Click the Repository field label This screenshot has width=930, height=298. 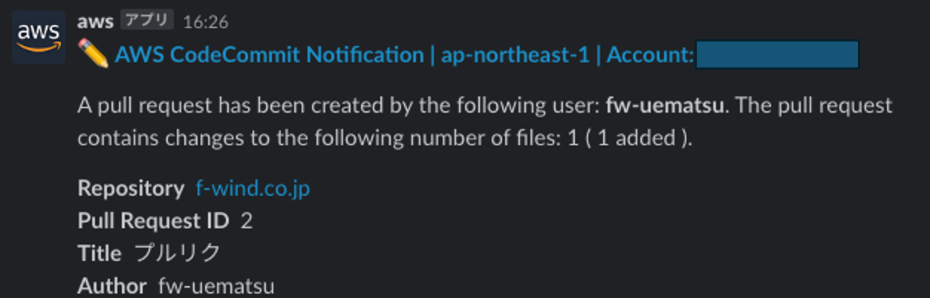[131, 188]
